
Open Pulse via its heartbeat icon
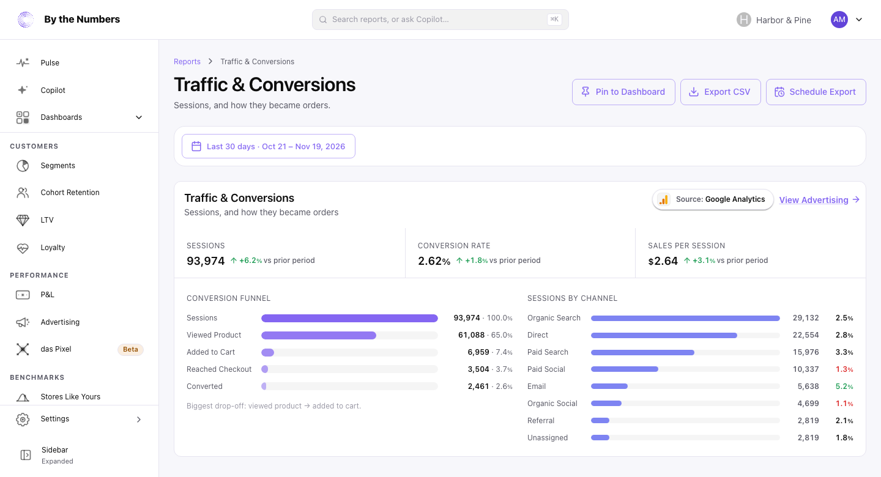tap(23, 62)
